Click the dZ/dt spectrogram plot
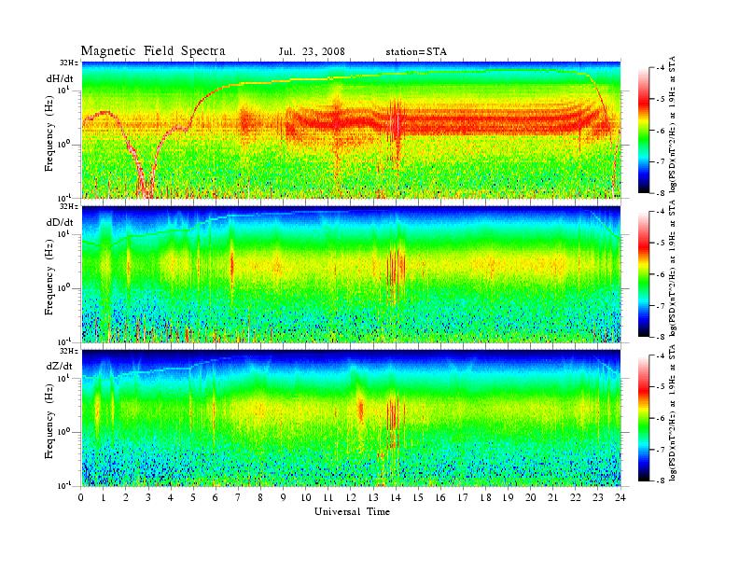The image size is (739, 571). coord(351,418)
